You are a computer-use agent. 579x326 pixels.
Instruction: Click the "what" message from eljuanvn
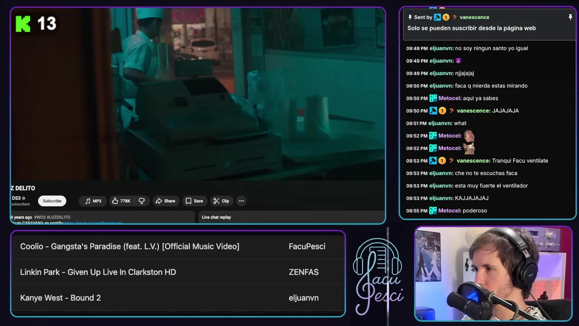click(460, 123)
